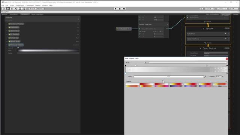Click the Tooltip field in the Blackboard
The width and height of the screenshot is (240, 135).
[48, 53]
